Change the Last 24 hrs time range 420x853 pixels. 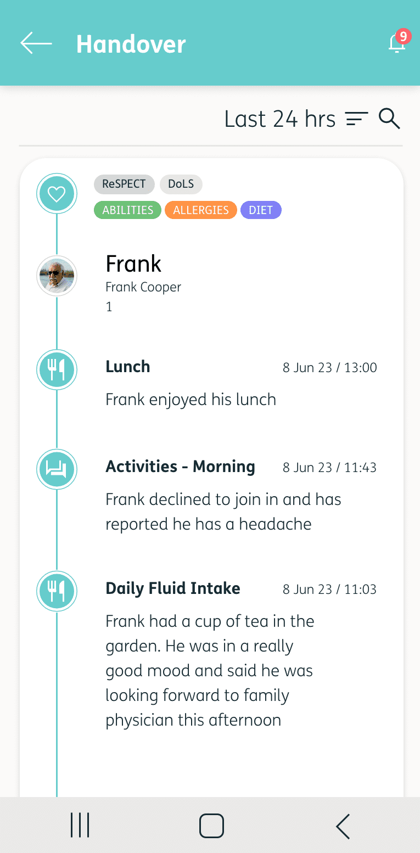click(280, 119)
